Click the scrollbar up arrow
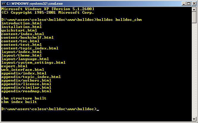198x123 pixels. tap(194, 10)
